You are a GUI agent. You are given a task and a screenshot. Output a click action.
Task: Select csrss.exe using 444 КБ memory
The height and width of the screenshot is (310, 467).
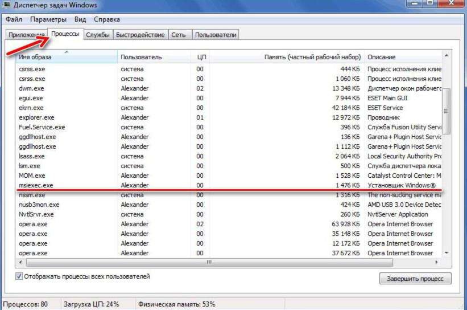click(229, 69)
